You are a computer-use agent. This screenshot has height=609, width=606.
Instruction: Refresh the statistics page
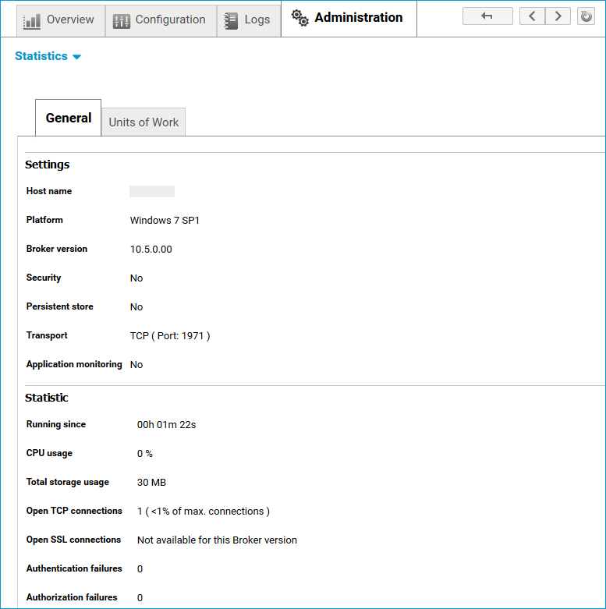point(586,16)
